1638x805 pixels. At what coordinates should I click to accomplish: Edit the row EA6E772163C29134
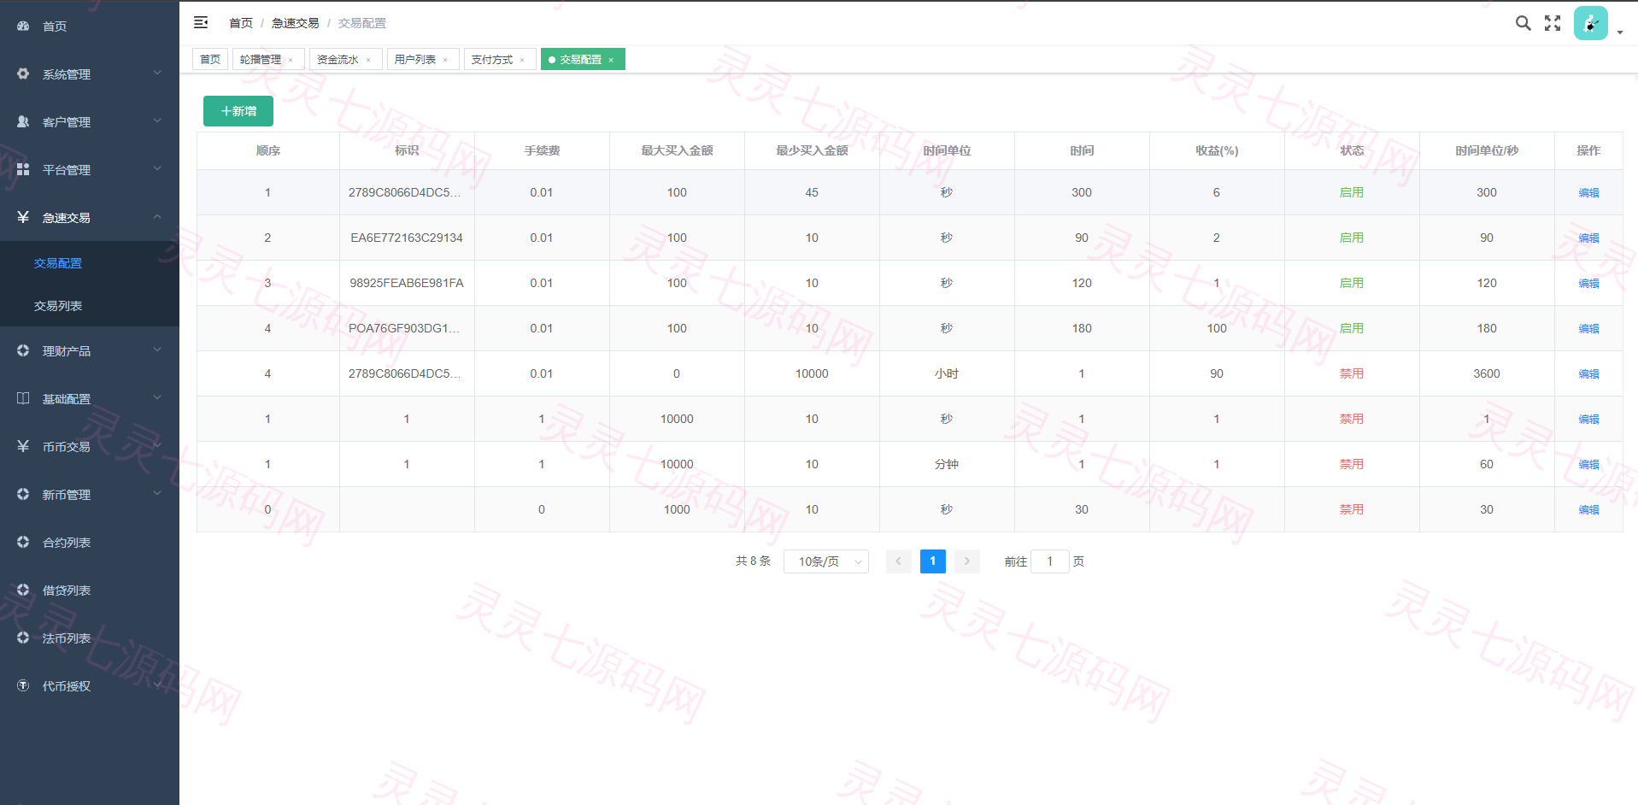click(x=1588, y=238)
